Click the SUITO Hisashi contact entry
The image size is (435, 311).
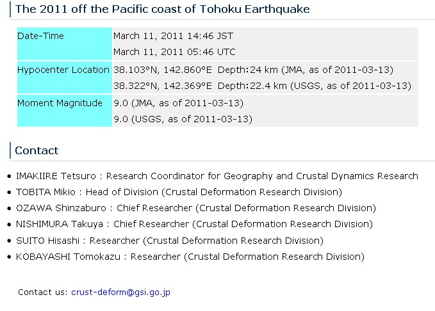click(170, 241)
